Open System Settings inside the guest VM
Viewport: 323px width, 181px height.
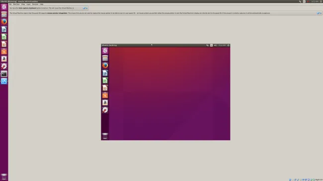105,110
